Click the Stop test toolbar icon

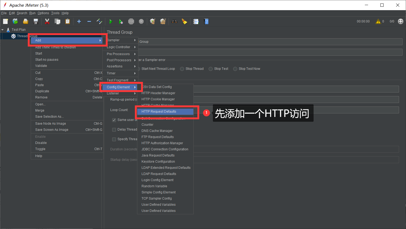point(131,21)
